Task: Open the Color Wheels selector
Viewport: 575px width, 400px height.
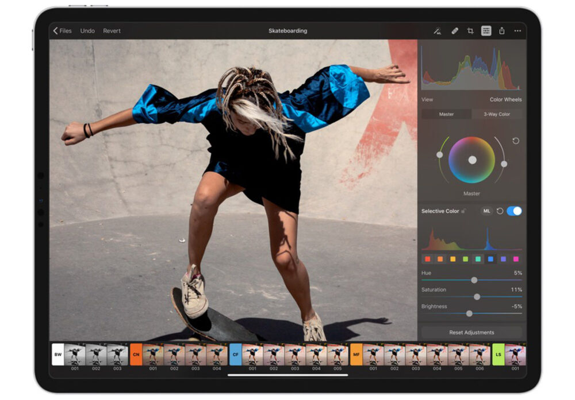Action: click(x=505, y=99)
